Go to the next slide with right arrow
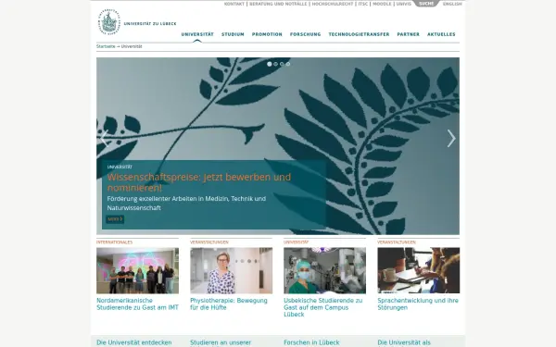Image resolution: width=556 pixels, height=347 pixels. [451, 139]
